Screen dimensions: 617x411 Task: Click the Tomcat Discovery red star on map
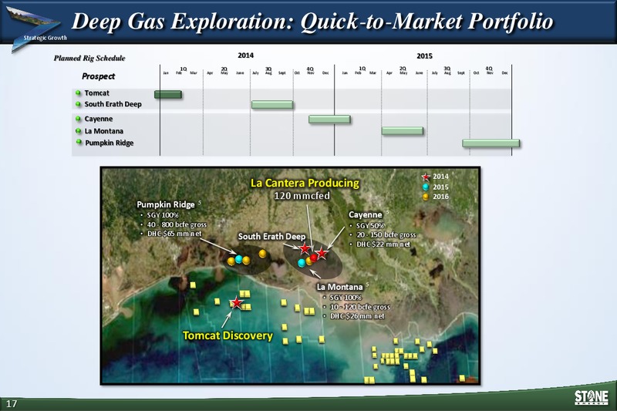236,302
